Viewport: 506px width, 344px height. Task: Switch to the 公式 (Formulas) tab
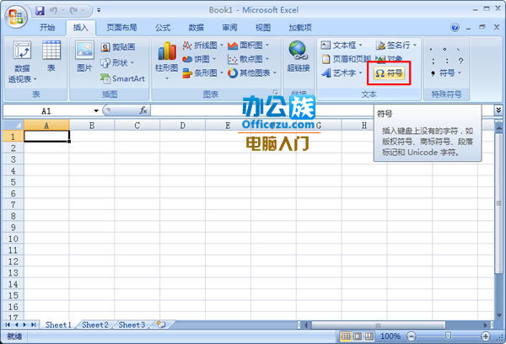coord(163,28)
